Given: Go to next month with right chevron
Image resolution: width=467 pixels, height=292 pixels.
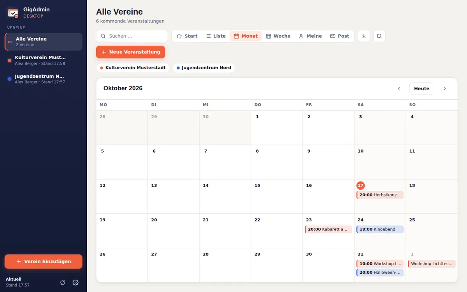Looking at the screenshot, I should pos(444,88).
